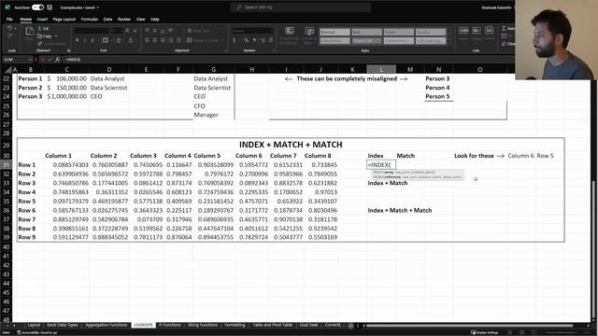Image resolution: width=598 pixels, height=336 pixels.
Task: Click the Cancel formula X icon
Action: pos(42,60)
